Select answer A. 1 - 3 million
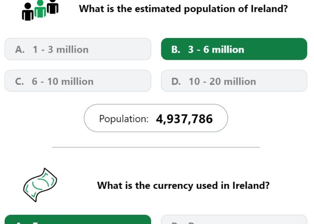The height and width of the screenshot is (224, 314). [x=78, y=49]
